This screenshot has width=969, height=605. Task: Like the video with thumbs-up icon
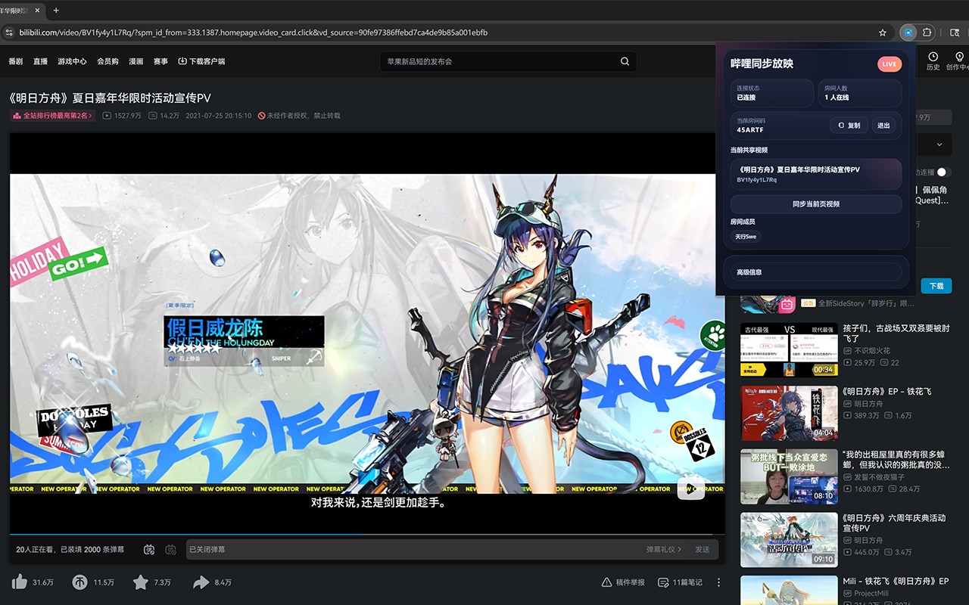[x=20, y=582]
